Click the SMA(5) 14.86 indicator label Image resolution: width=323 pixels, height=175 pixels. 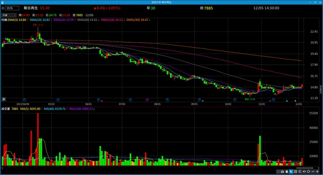[17, 20]
